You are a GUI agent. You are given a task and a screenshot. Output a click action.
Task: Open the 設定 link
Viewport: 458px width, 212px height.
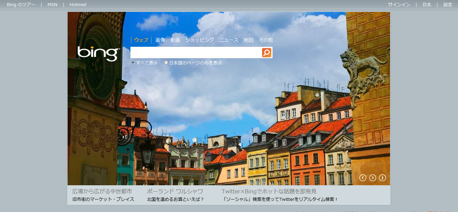[x=447, y=5]
